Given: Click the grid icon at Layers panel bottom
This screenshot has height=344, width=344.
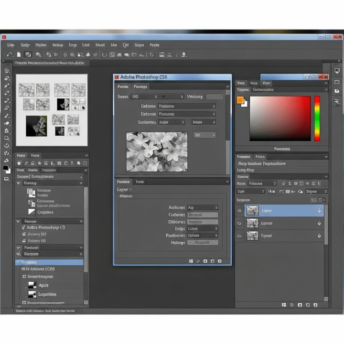Looking at the screenshot, I should coord(284,305).
